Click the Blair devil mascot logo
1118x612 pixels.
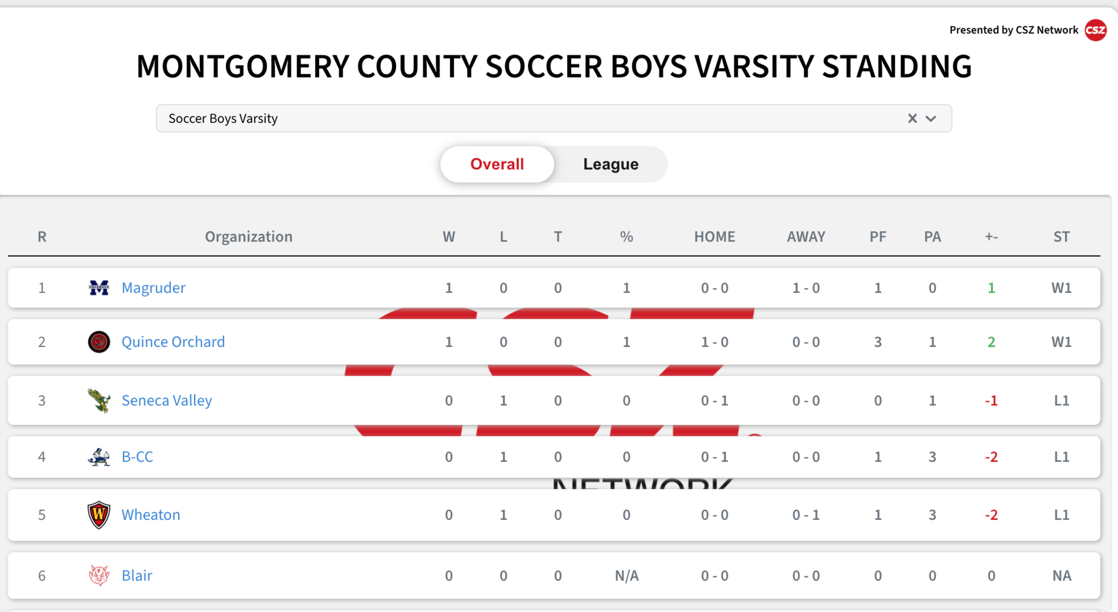coord(98,575)
